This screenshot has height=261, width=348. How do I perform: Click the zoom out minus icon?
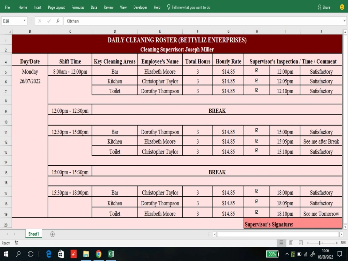click(x=308, y=243)
